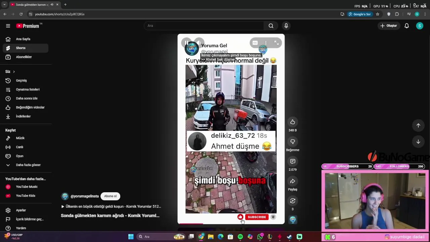The image size is (430, 242).
Task: Share the Short via Paylaş
Action: 293,181
